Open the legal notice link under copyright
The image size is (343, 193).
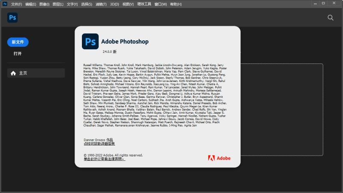pyautogui.click(x=104, y=159)
